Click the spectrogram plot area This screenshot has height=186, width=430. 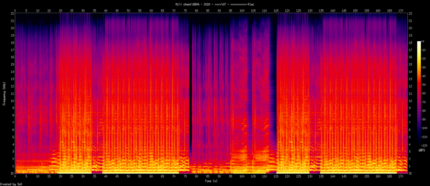pos(211,93)
